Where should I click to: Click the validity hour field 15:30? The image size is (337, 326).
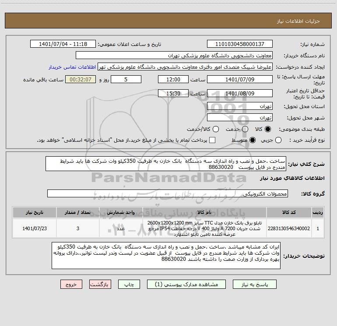[173, 93]
